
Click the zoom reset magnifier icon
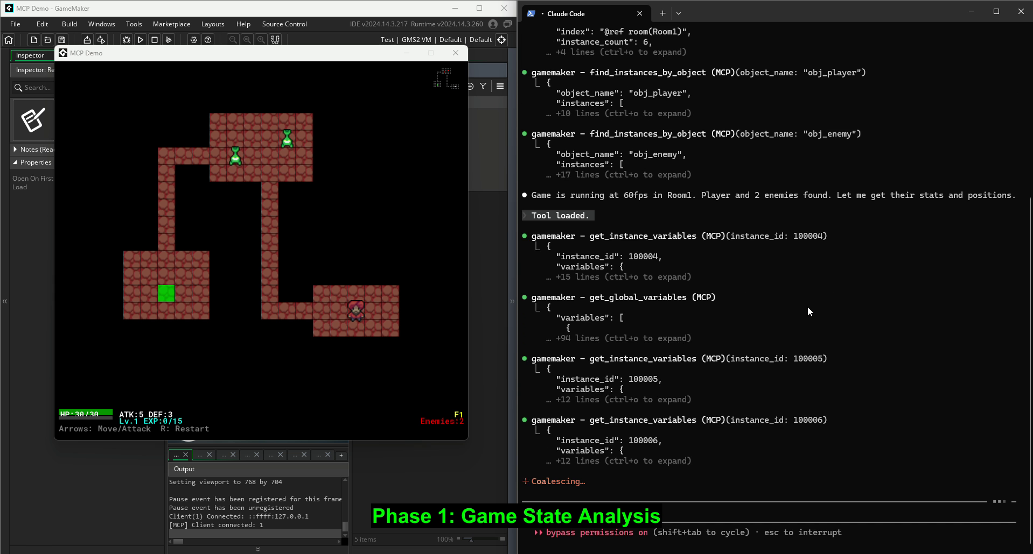[247, 40]
